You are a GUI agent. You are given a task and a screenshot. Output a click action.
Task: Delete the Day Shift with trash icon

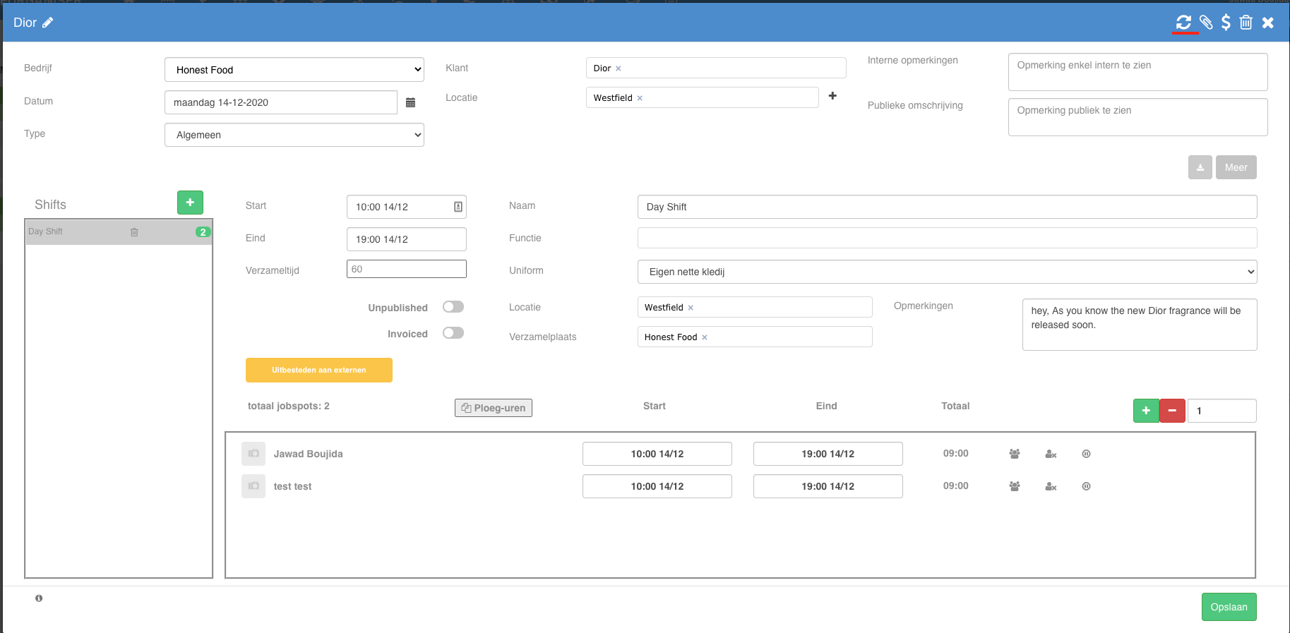pos(134,232)
